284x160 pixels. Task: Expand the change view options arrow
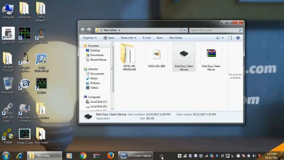pyautogui.click(x=223, y=38)
